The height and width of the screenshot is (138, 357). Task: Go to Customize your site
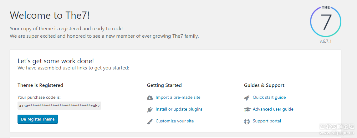(x=175, y=121)
